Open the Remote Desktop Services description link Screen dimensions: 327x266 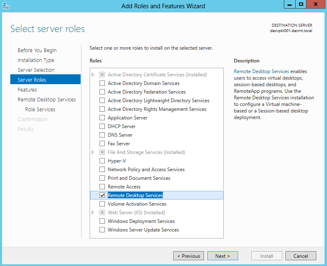coord(261,71)
